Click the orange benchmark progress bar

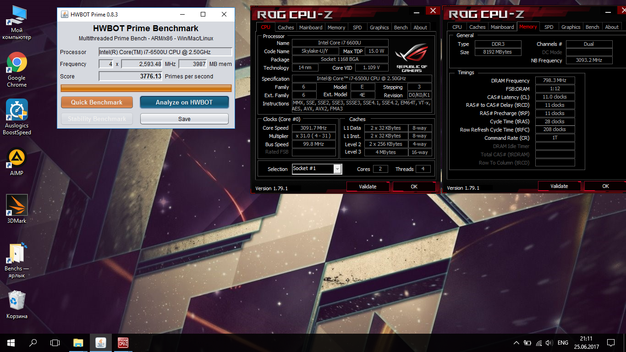click(146, 88)
